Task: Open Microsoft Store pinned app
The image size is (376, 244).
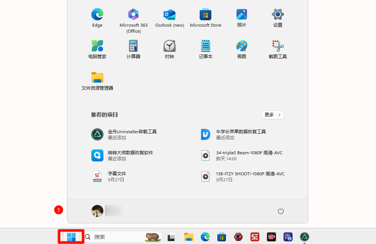Action: pos(206,18)
